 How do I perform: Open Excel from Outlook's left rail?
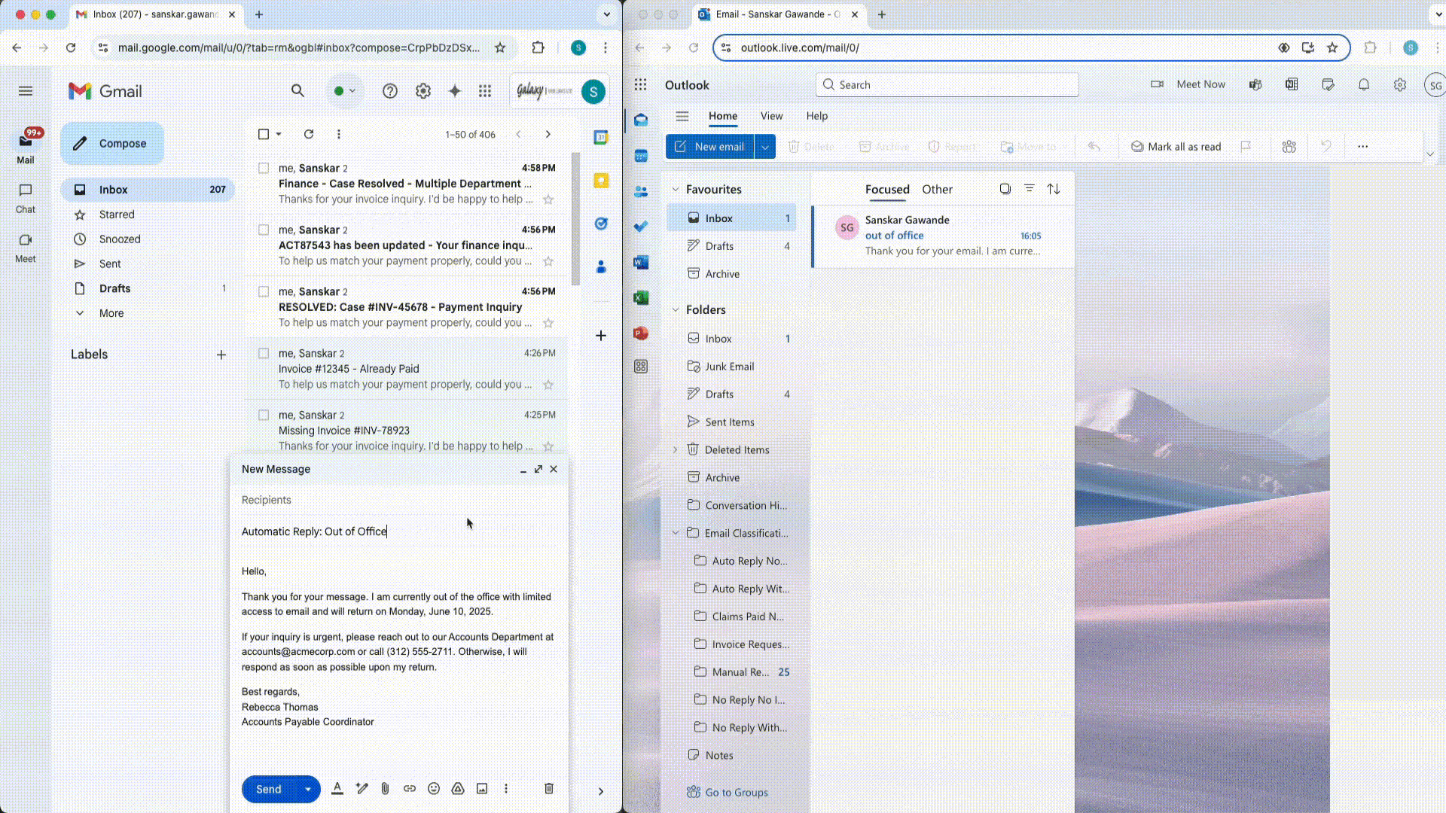(x=640, y=297)
